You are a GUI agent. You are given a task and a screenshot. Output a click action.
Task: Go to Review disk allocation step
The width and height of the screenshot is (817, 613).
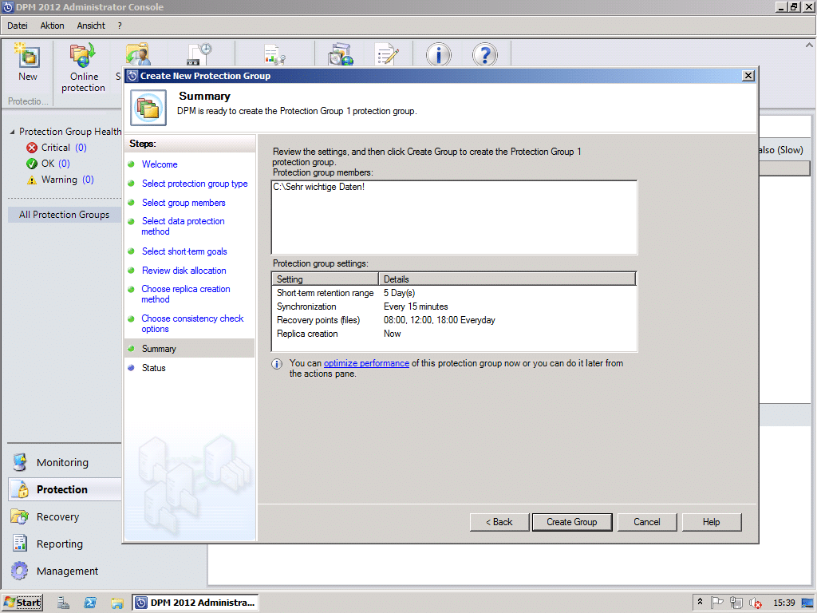(184, 271)
